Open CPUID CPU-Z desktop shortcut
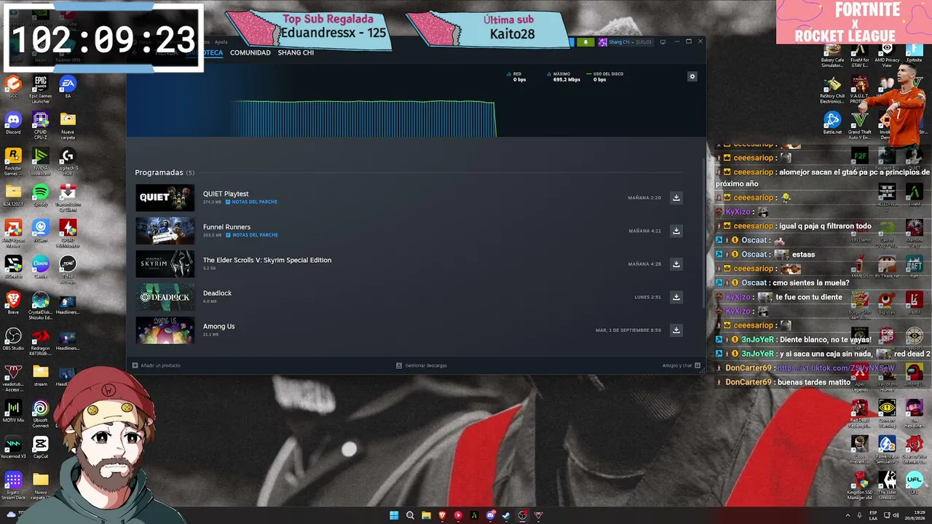 pos(41,124)
